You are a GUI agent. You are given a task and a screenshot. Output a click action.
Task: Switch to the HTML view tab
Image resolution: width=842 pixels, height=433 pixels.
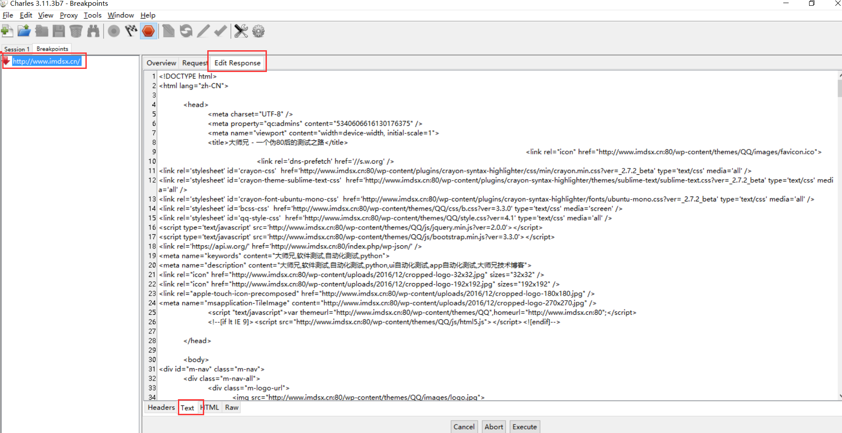[210, 407]
